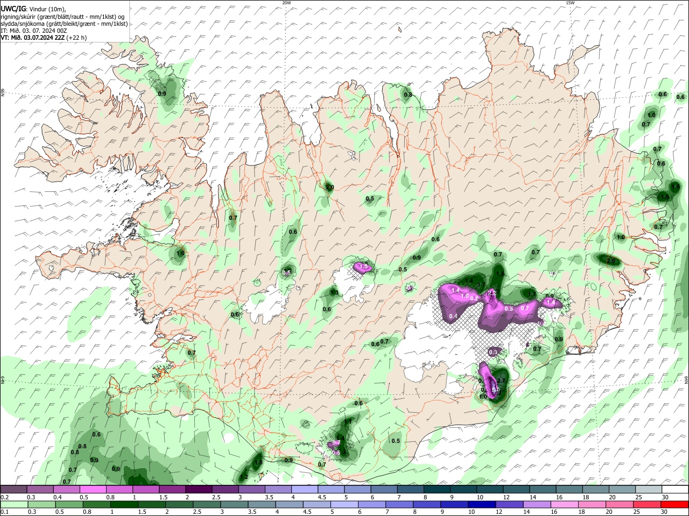This screenshot has width=689, height=516.
Task: Pick the dark purple 2 mm snow swatch
Action: click(x=199, y=490)
